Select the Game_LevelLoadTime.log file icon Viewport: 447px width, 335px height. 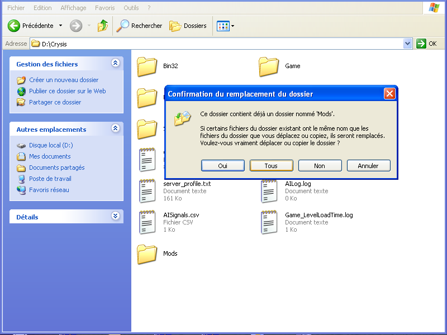[269, 222]
